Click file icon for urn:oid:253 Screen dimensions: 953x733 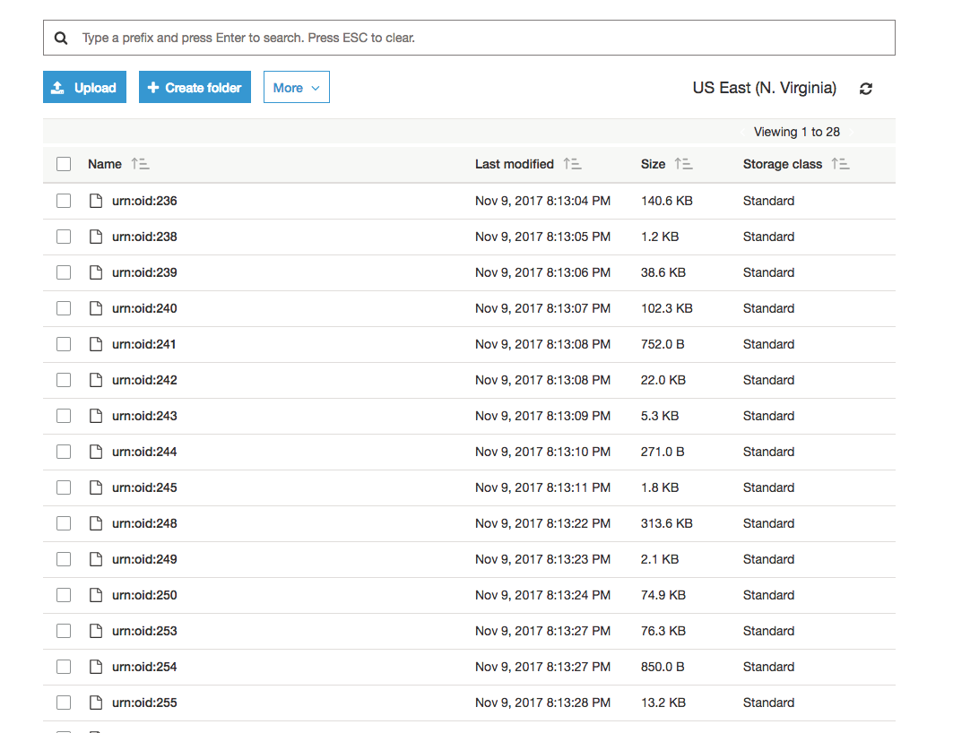95,631
